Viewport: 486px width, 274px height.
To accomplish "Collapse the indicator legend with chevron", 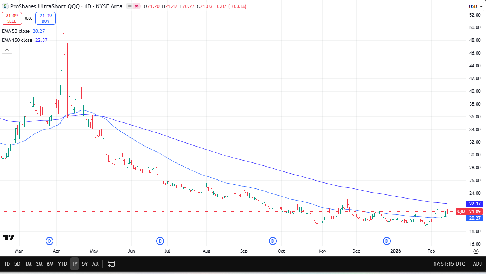I will pyautogui.click(x=7, y=49).
